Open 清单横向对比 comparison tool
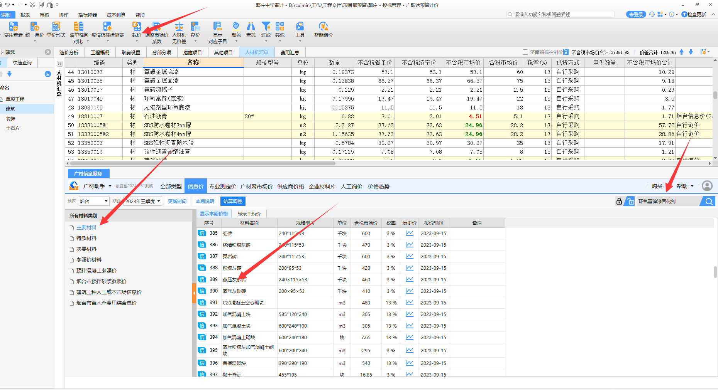 click(79, 32)
